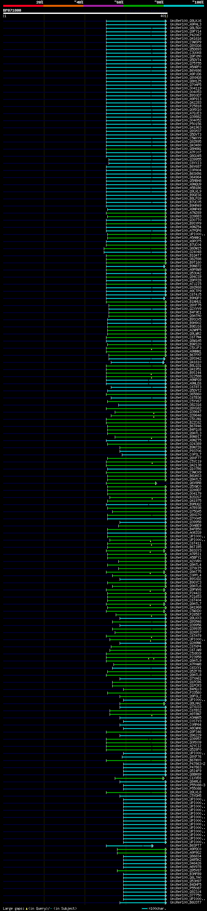Image resolution: width=207 pixels, height=911 pixels.
Task: Click the orange ~40% identity color band
Action: [x=63, y=6]
